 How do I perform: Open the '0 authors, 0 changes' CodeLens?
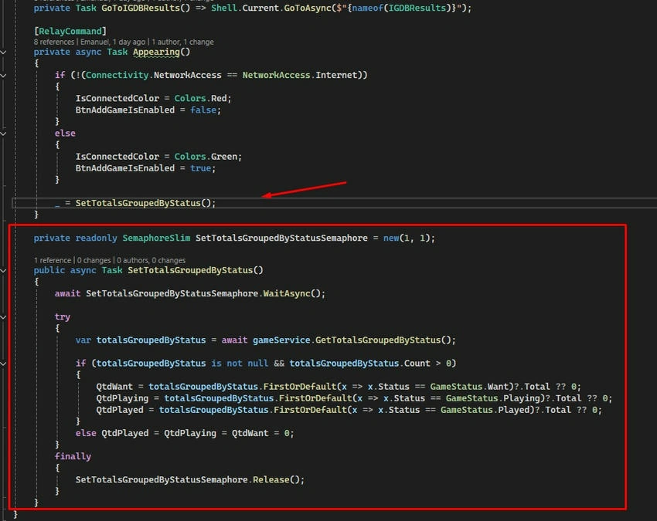pyautogui.click(x=151, y=260)
